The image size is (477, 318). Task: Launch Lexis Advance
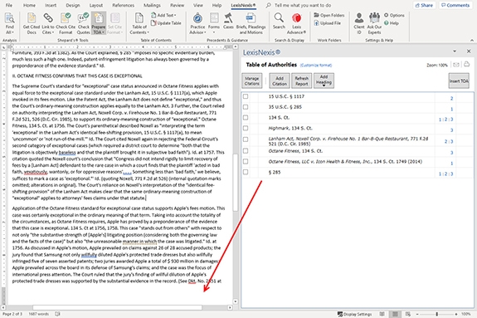(296, 23)
